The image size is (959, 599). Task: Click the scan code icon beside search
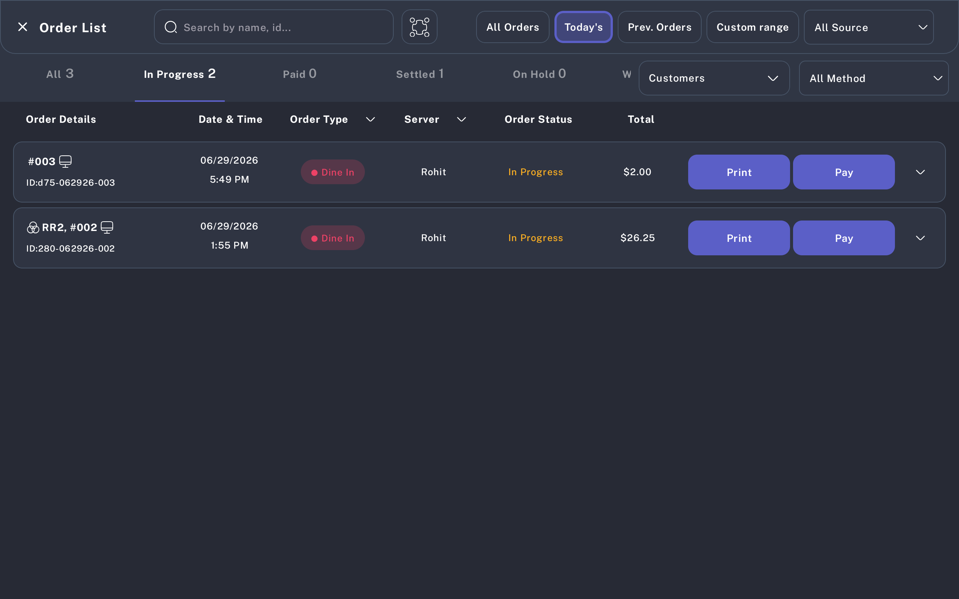419,27
